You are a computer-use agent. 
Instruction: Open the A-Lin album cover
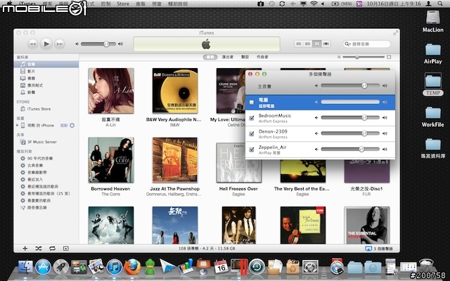[x=111, y=91]
